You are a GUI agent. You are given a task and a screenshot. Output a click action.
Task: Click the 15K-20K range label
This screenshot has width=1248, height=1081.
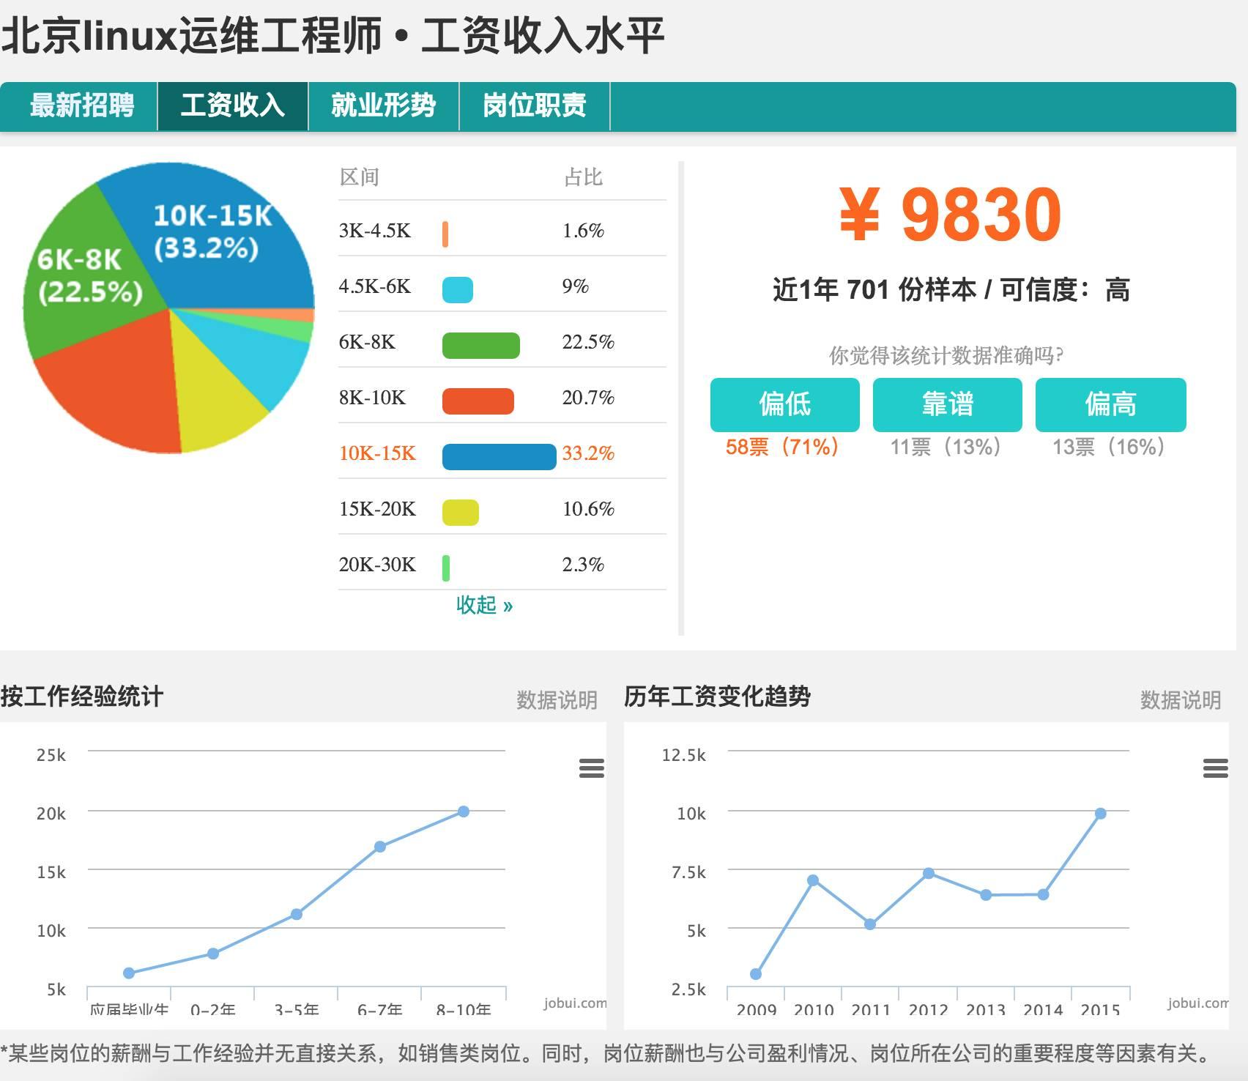click(x=377, y=509)
